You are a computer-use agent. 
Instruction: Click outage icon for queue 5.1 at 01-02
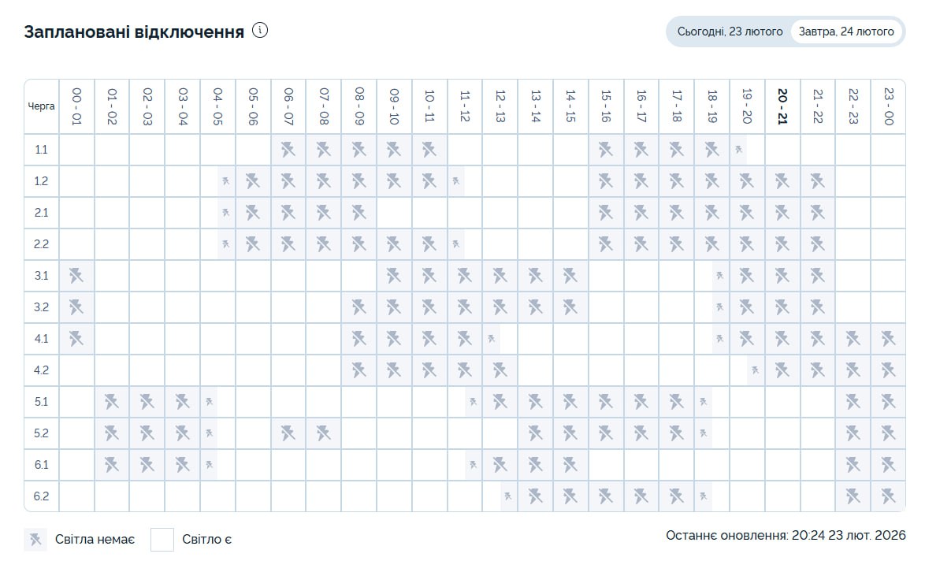click(112, 402)
